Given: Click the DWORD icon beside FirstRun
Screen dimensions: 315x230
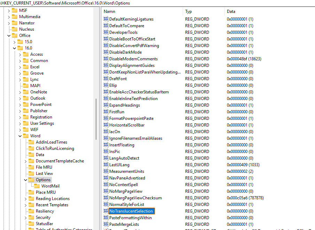Looking at the screenshot, I should [106, 112].
